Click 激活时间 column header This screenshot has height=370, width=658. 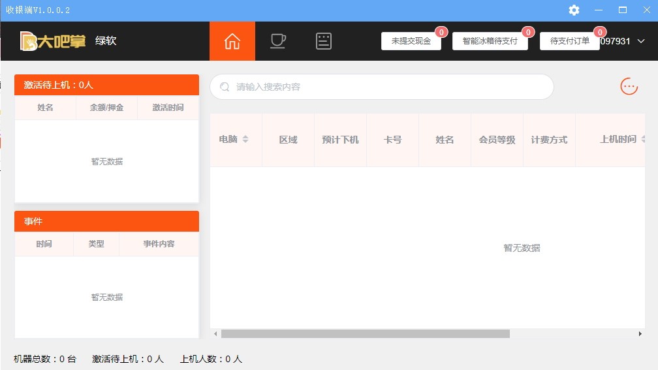tap(168, 108)
